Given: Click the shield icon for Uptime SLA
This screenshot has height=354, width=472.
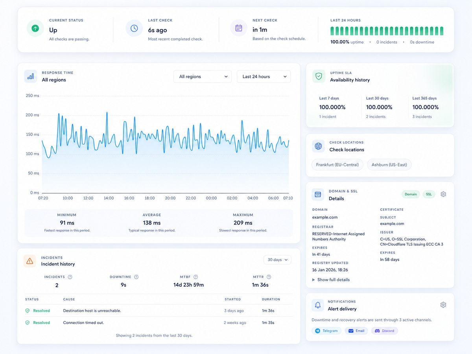Looking at the screenshot, I should (319, 76).
